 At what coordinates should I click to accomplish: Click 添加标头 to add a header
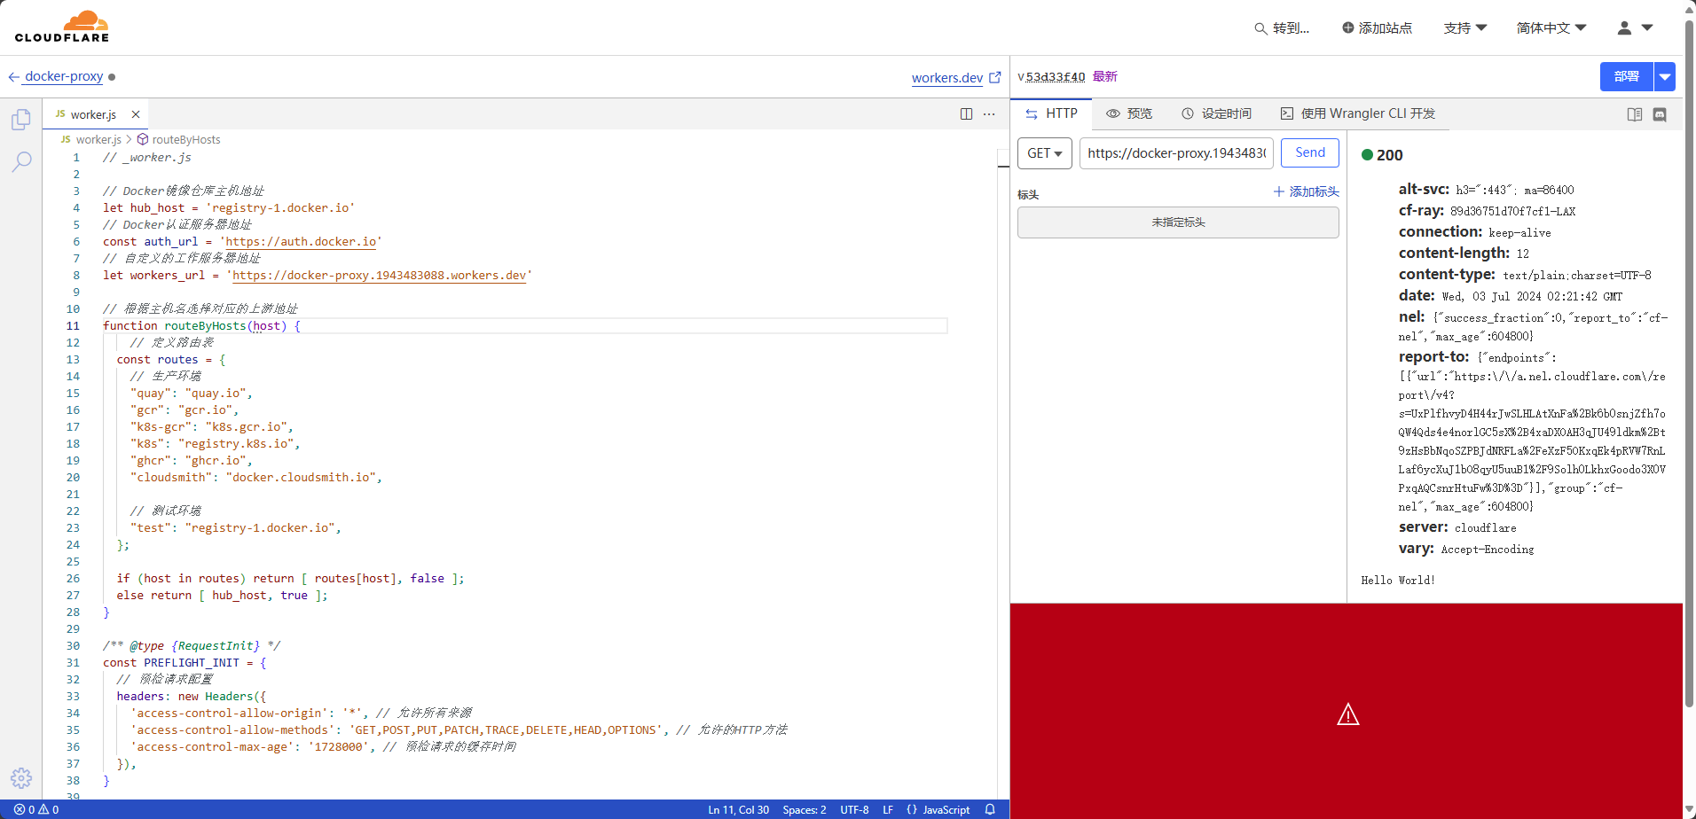coord(1306,191)
